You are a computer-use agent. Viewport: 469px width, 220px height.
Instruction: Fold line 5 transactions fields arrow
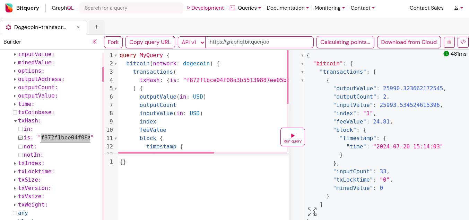pos(116,89)
